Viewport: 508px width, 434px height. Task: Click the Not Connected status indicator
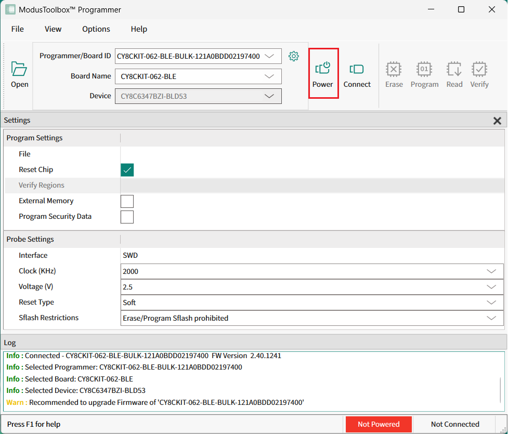point(455,424)
